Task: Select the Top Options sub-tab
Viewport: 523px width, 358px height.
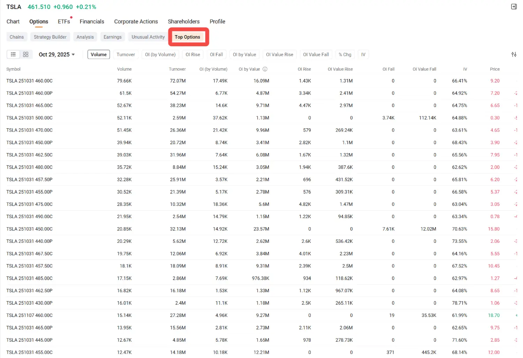Action: pos(188,37)
